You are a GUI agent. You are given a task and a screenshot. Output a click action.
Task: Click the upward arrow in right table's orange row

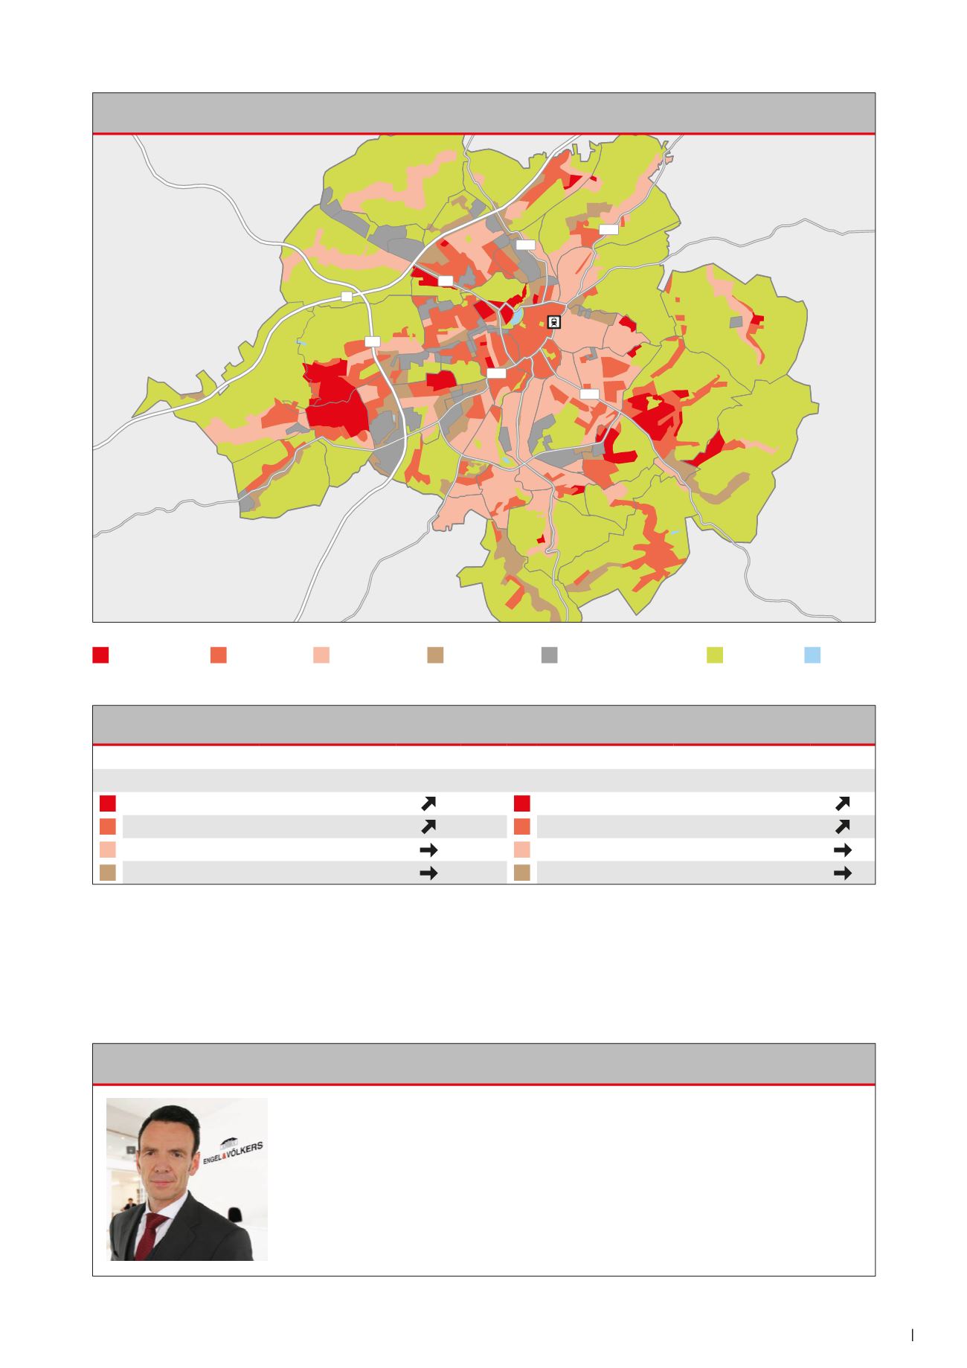pyautogui.click(x=843, y=826)
